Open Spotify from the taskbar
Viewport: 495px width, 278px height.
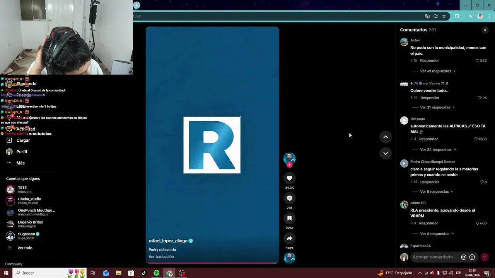156,273
